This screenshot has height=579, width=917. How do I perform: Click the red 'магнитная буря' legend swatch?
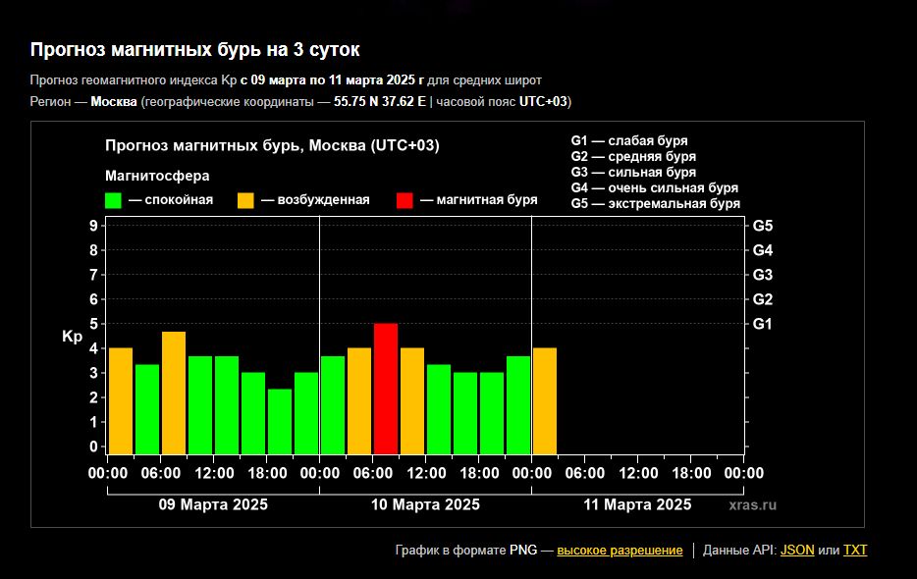pos(405,200)
